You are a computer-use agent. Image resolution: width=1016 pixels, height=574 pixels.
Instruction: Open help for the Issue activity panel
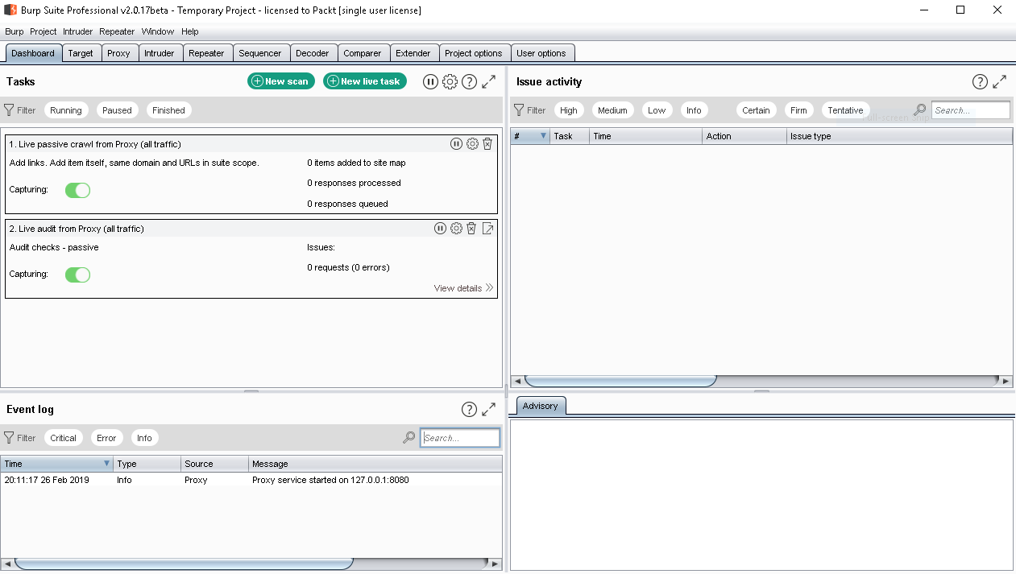click(980, 81)
